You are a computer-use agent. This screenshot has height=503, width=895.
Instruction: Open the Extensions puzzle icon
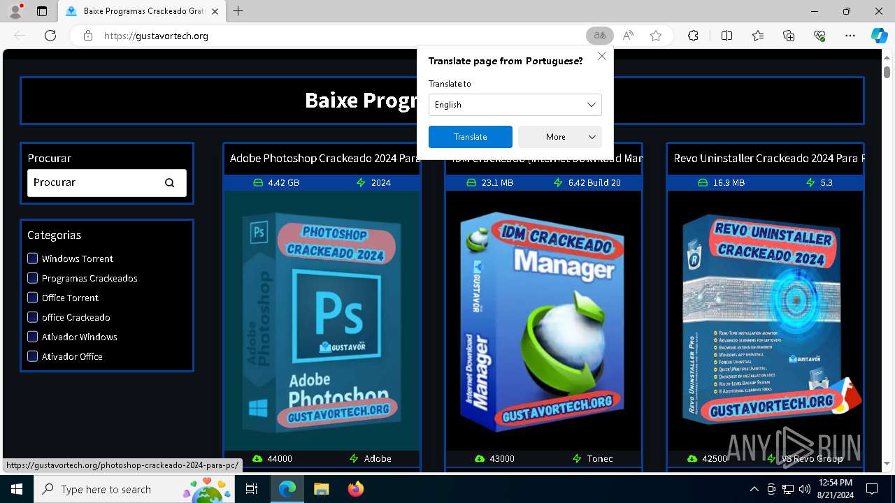pos(693,36)
